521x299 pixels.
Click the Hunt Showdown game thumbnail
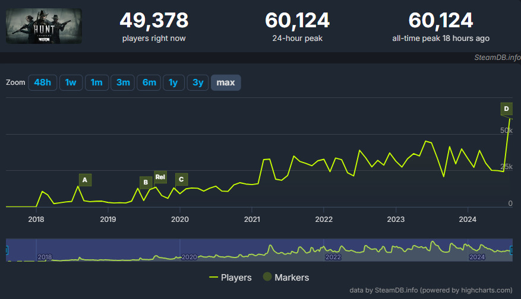click(44, 26)
